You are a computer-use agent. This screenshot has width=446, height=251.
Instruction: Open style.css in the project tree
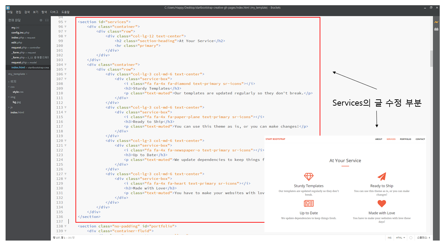coord(18,92)
